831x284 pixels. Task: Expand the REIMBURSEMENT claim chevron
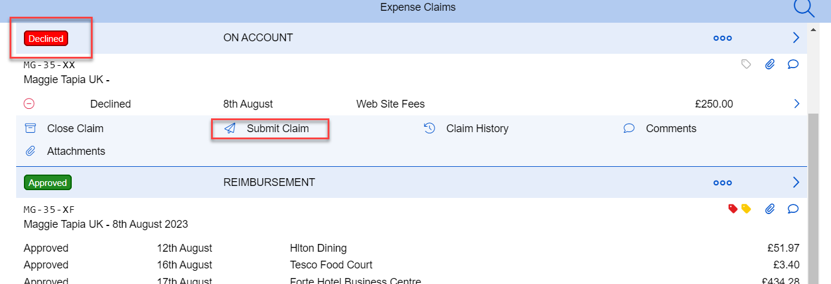(796, 182)
